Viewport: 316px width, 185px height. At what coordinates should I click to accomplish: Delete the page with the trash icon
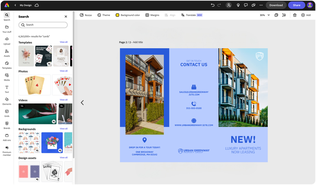[x=295, y=15]
